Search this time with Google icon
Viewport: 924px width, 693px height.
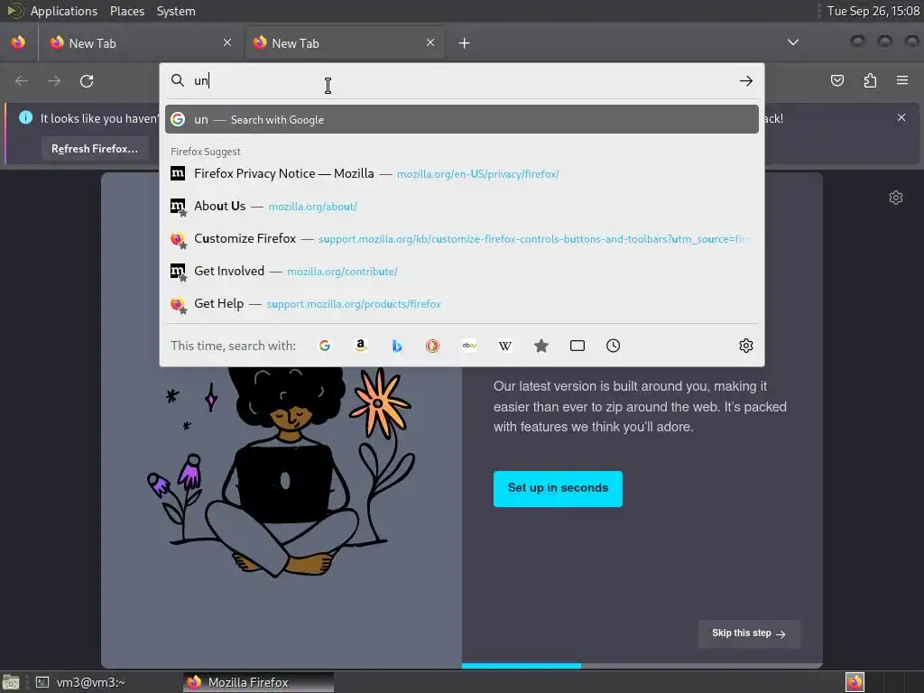click(x=325, y=346)
